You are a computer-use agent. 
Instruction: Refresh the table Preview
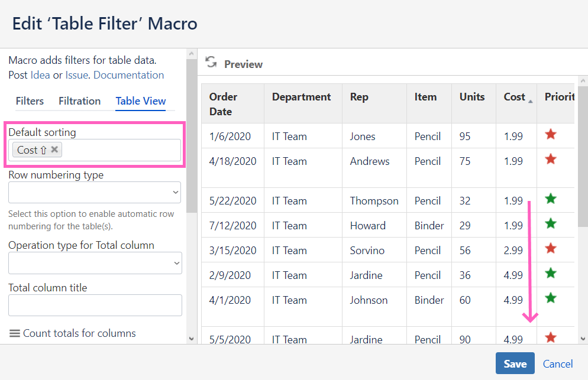click(211, 63)
